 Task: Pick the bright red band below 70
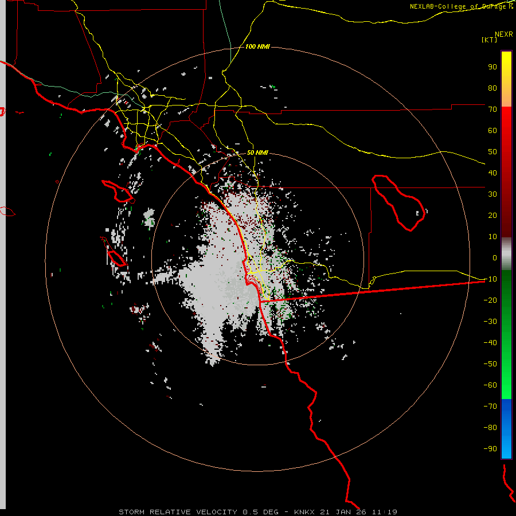[506, 120]
